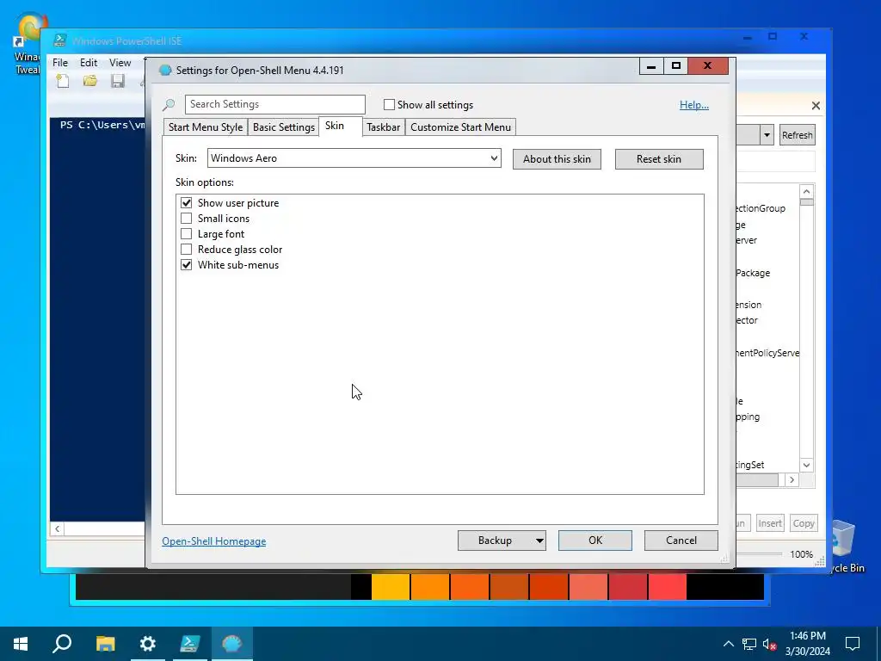Image resolution: width=881 pixels, height=661 pixels.
Task: Click the left arrow of the ISE console scrollbar
Action: [57, 529]
